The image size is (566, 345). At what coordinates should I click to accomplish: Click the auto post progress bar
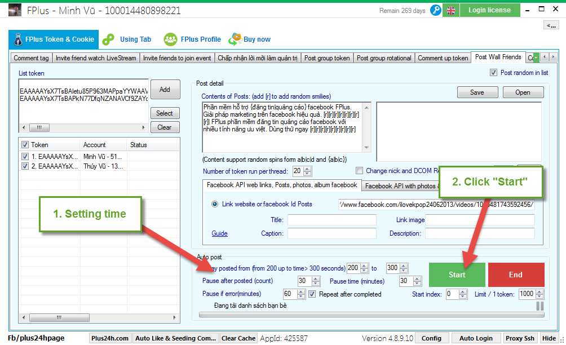(372, 315)
